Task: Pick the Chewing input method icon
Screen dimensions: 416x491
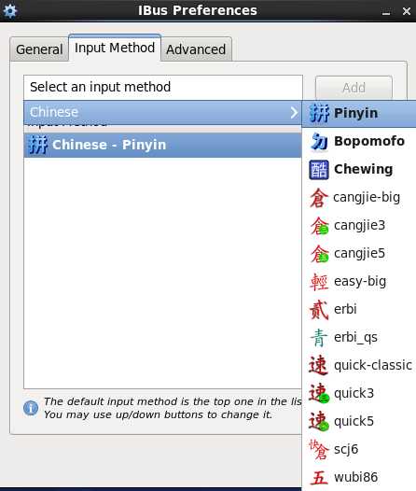Action: coord(319,169)
